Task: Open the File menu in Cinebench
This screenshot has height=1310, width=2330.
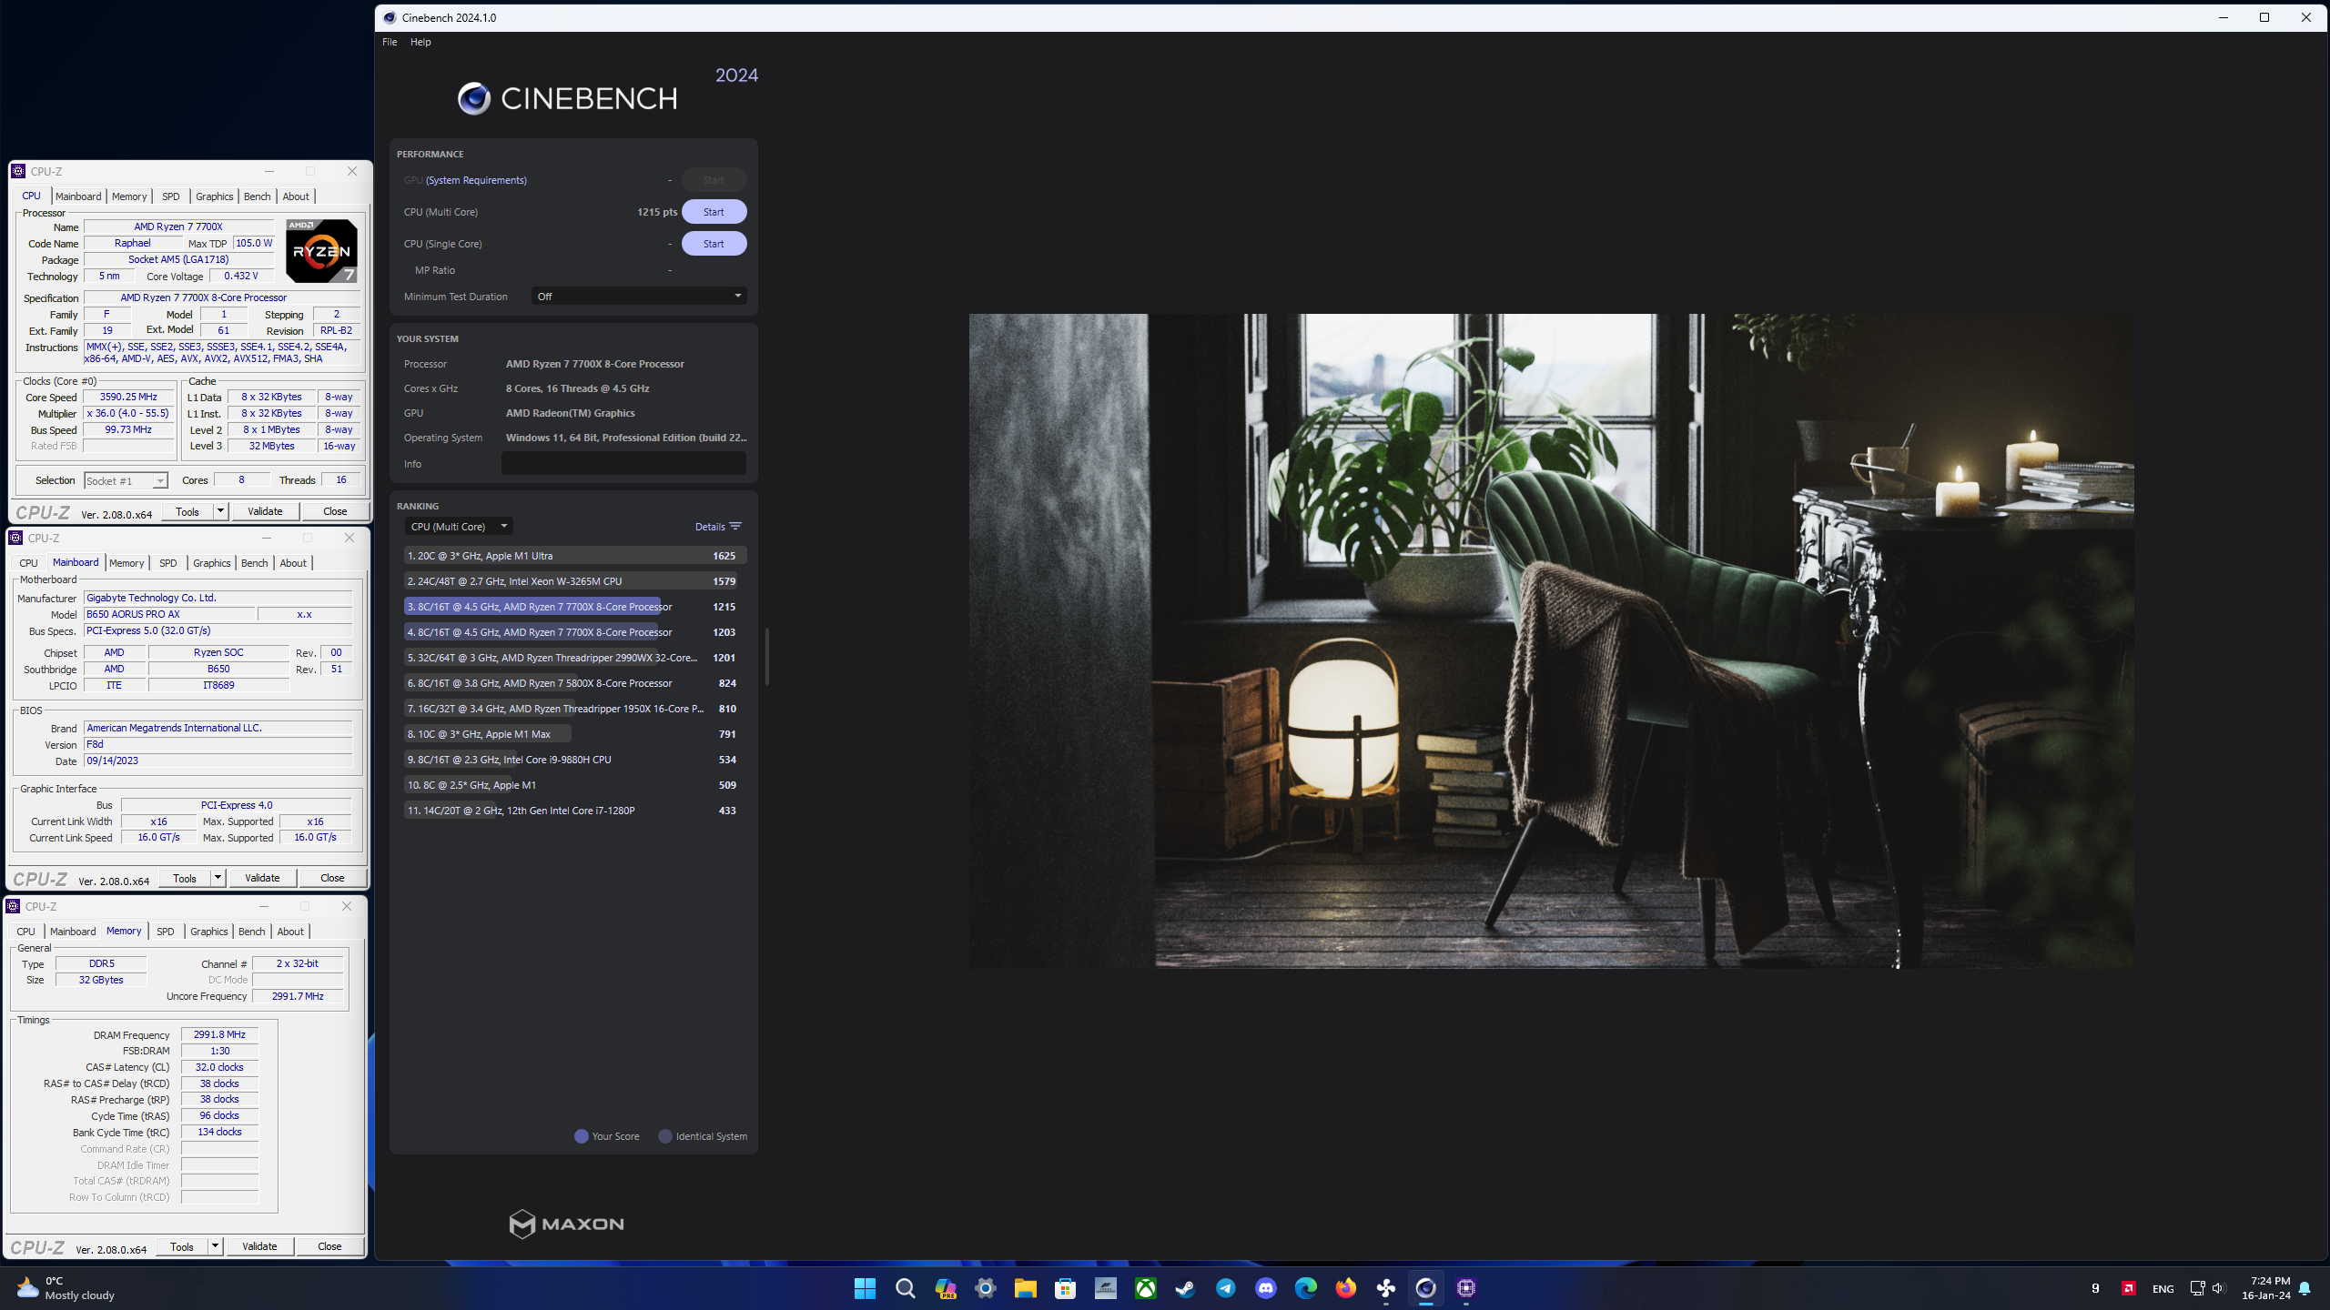Action: [390, 42]
